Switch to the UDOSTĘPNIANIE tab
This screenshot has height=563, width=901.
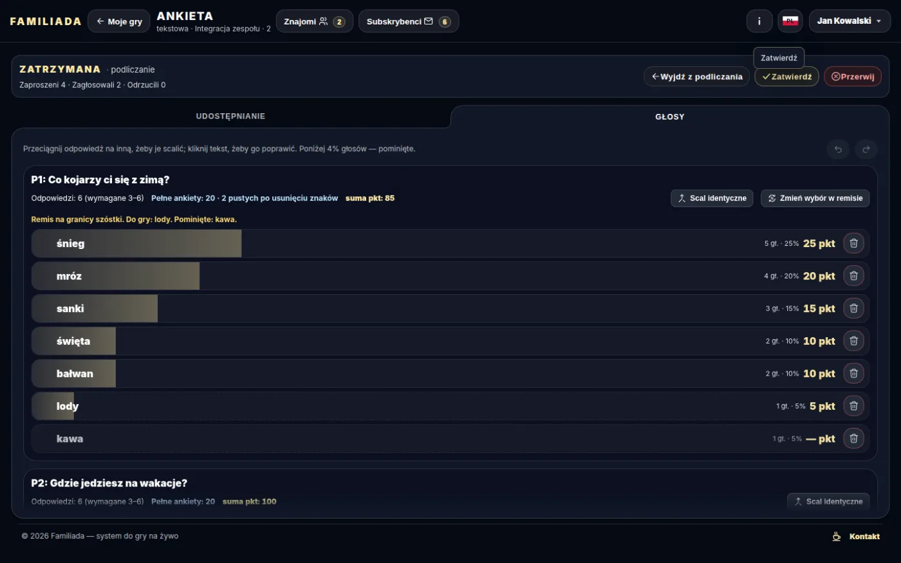click(230, 116)
